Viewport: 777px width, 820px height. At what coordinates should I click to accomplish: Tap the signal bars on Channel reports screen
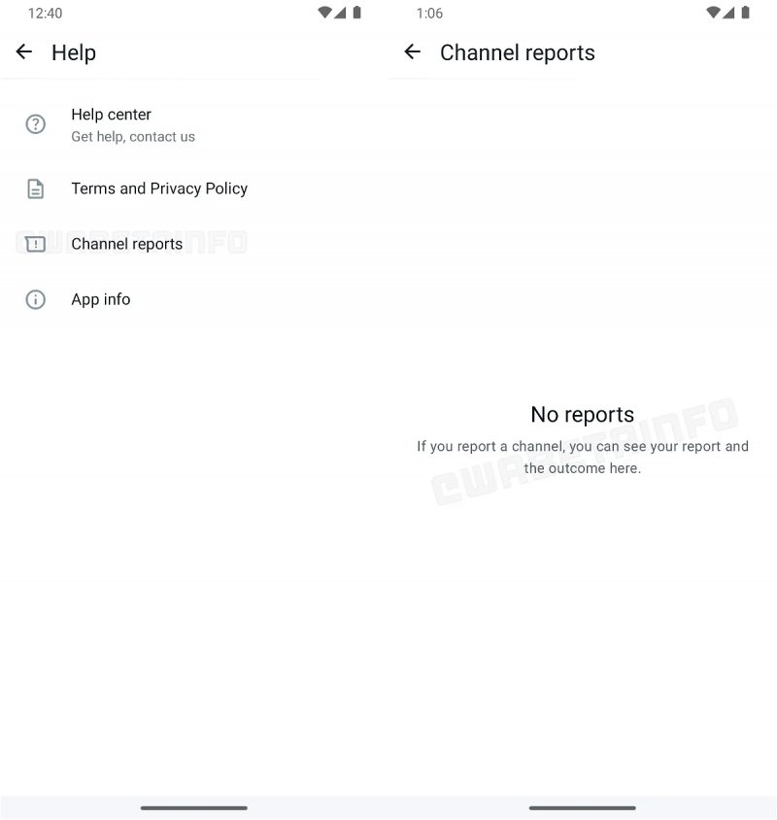pyautogui.click(x=728, y=13)
